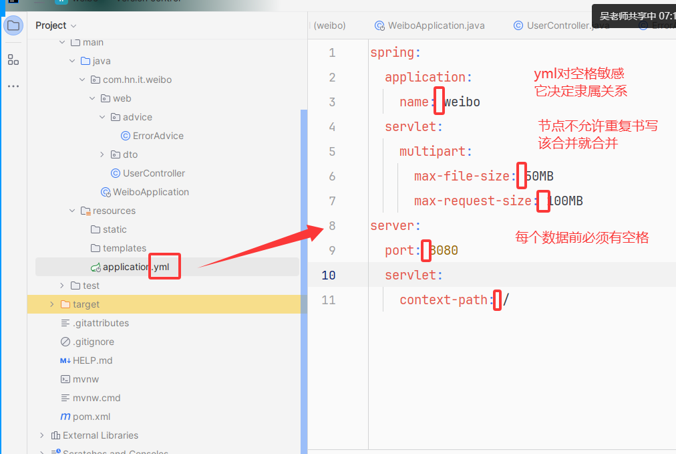The width and height of the screenshot is (676, 454).
Task: Click project tree vertical scrollbar
Action: [x=304, y=281]
